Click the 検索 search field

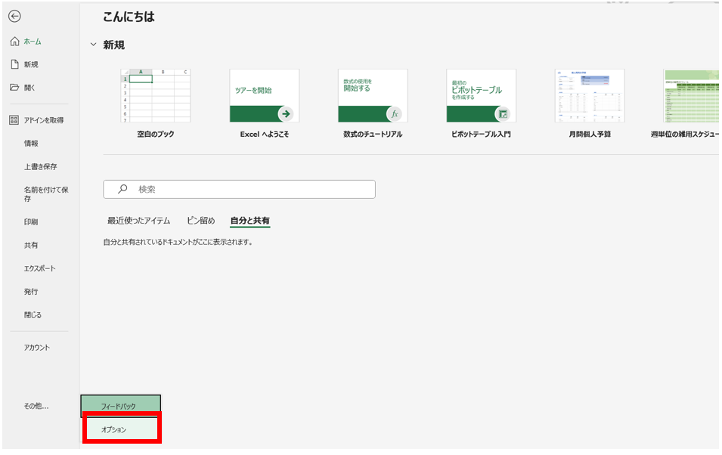[x=240, y=189]
